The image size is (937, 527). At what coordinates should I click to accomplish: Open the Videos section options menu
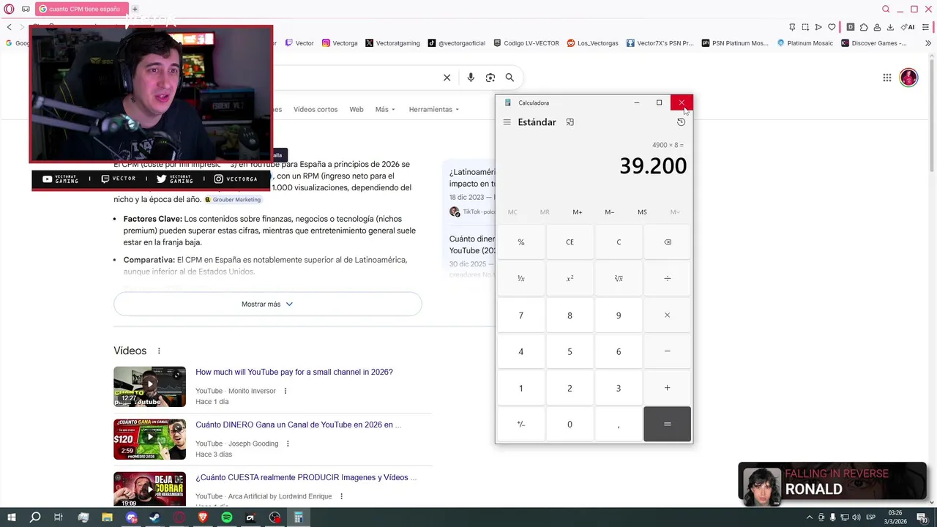click(x=159, y=351)
